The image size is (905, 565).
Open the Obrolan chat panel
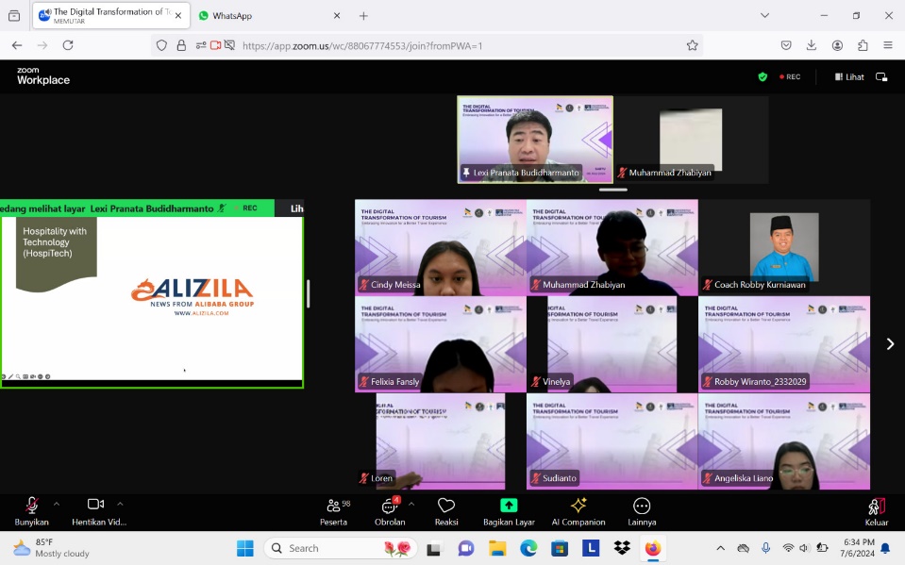coord(389,511)
